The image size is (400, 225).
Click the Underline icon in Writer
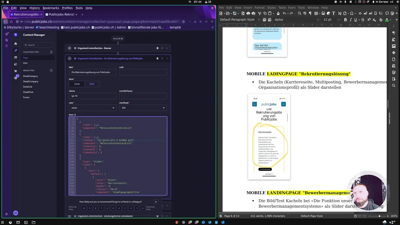tap(355, 20)
